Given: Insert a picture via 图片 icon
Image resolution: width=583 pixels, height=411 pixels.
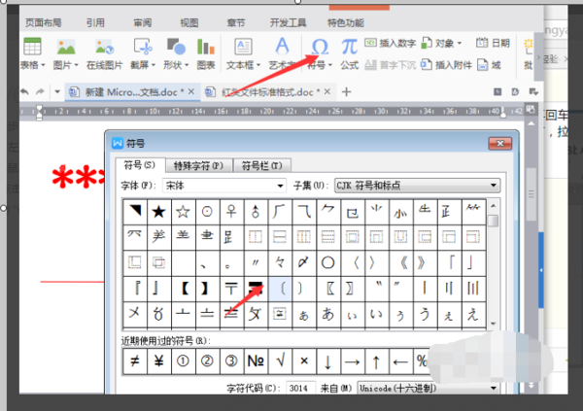Looking at the screenshot, I should 66,47.
